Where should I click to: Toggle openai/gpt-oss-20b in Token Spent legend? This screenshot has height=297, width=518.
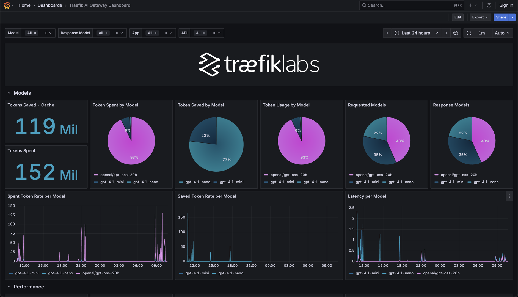click(x=119, y=175)
